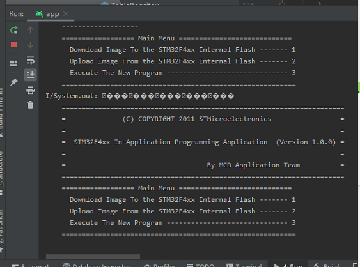The height and width of the screenshot is (267, 360).
Task: Print the console output
Action: click(30, 90)
